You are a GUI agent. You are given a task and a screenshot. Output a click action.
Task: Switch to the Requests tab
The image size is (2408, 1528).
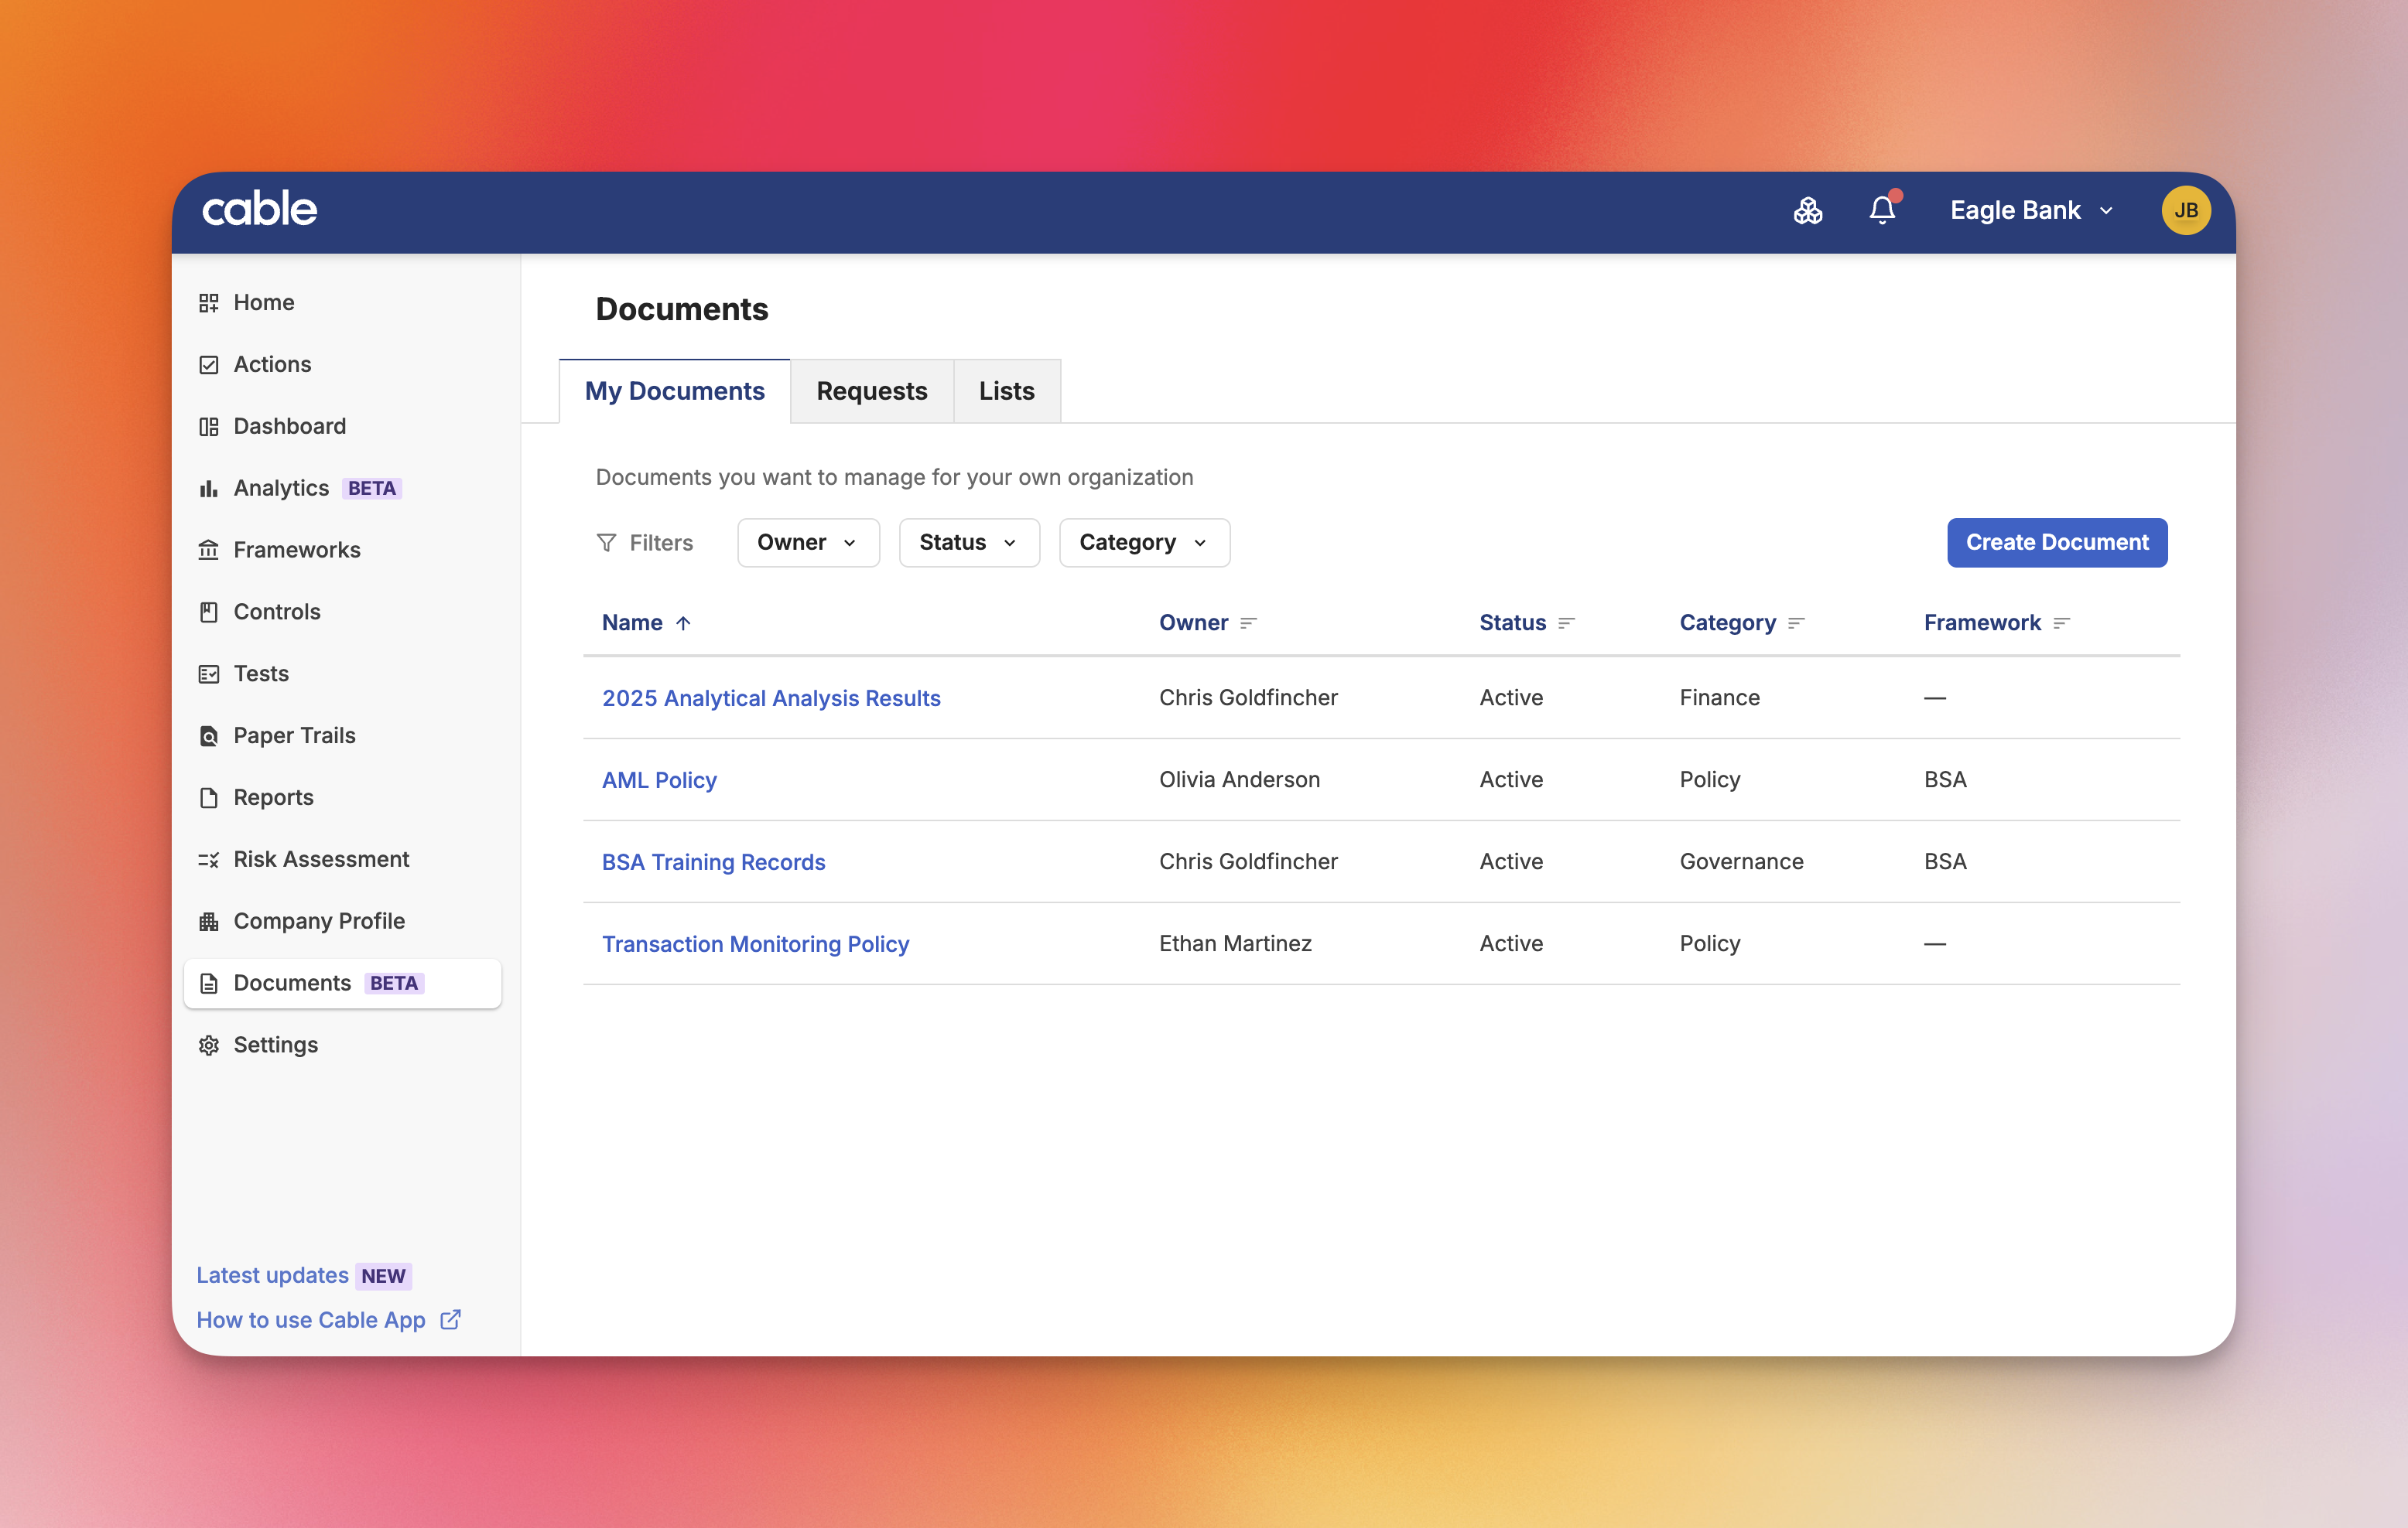tap(871, 391)
